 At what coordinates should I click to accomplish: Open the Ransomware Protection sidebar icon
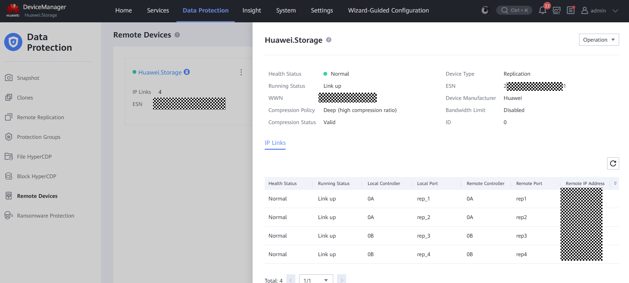(x=9, y=215)
